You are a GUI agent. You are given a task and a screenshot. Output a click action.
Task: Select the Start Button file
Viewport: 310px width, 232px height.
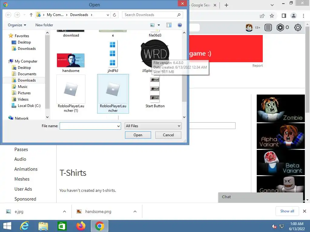(155, 93)
